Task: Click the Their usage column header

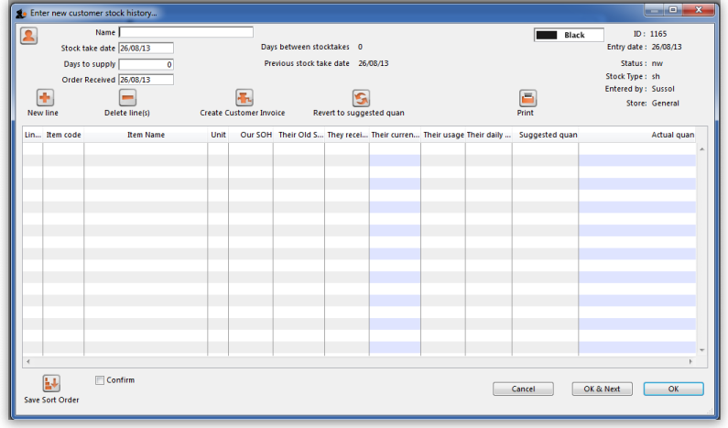Action: pyautogui.click(x=443, y=135)
